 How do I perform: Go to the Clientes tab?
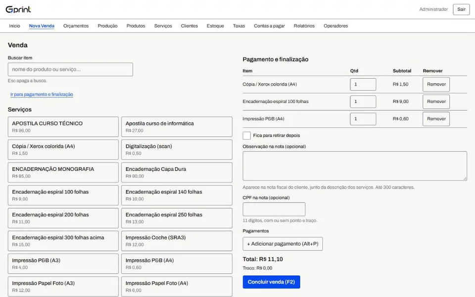tap(190, 26)
